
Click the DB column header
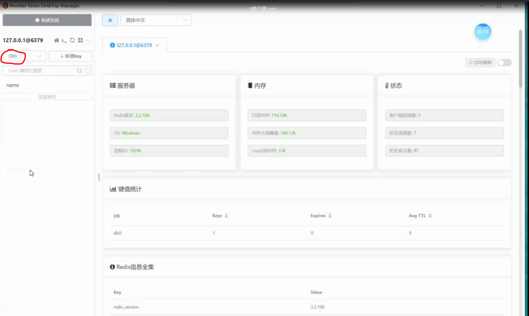pos(117,216)
